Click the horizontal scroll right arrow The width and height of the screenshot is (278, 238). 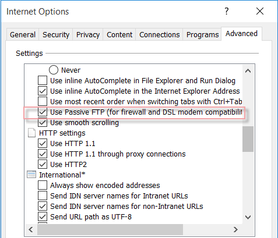(235, 230)
